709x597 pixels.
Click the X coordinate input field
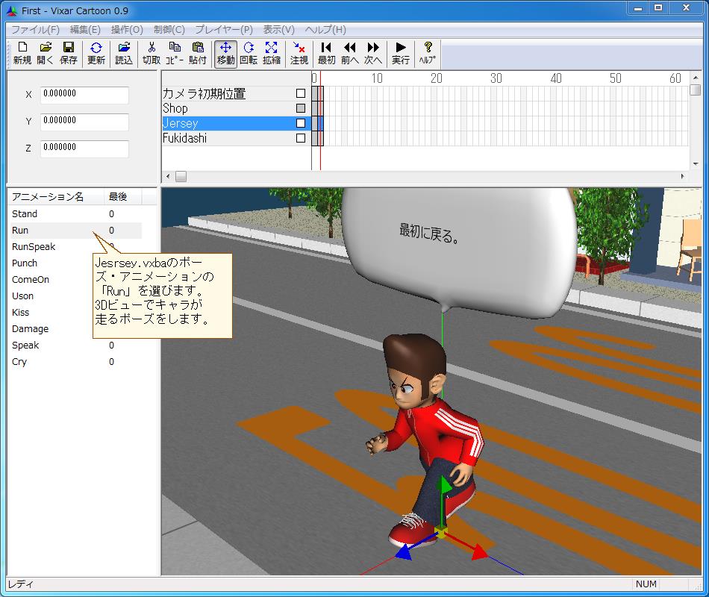tap(84, 95)
